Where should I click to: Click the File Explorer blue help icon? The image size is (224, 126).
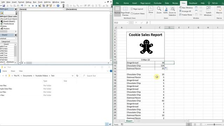click(111, 71)
